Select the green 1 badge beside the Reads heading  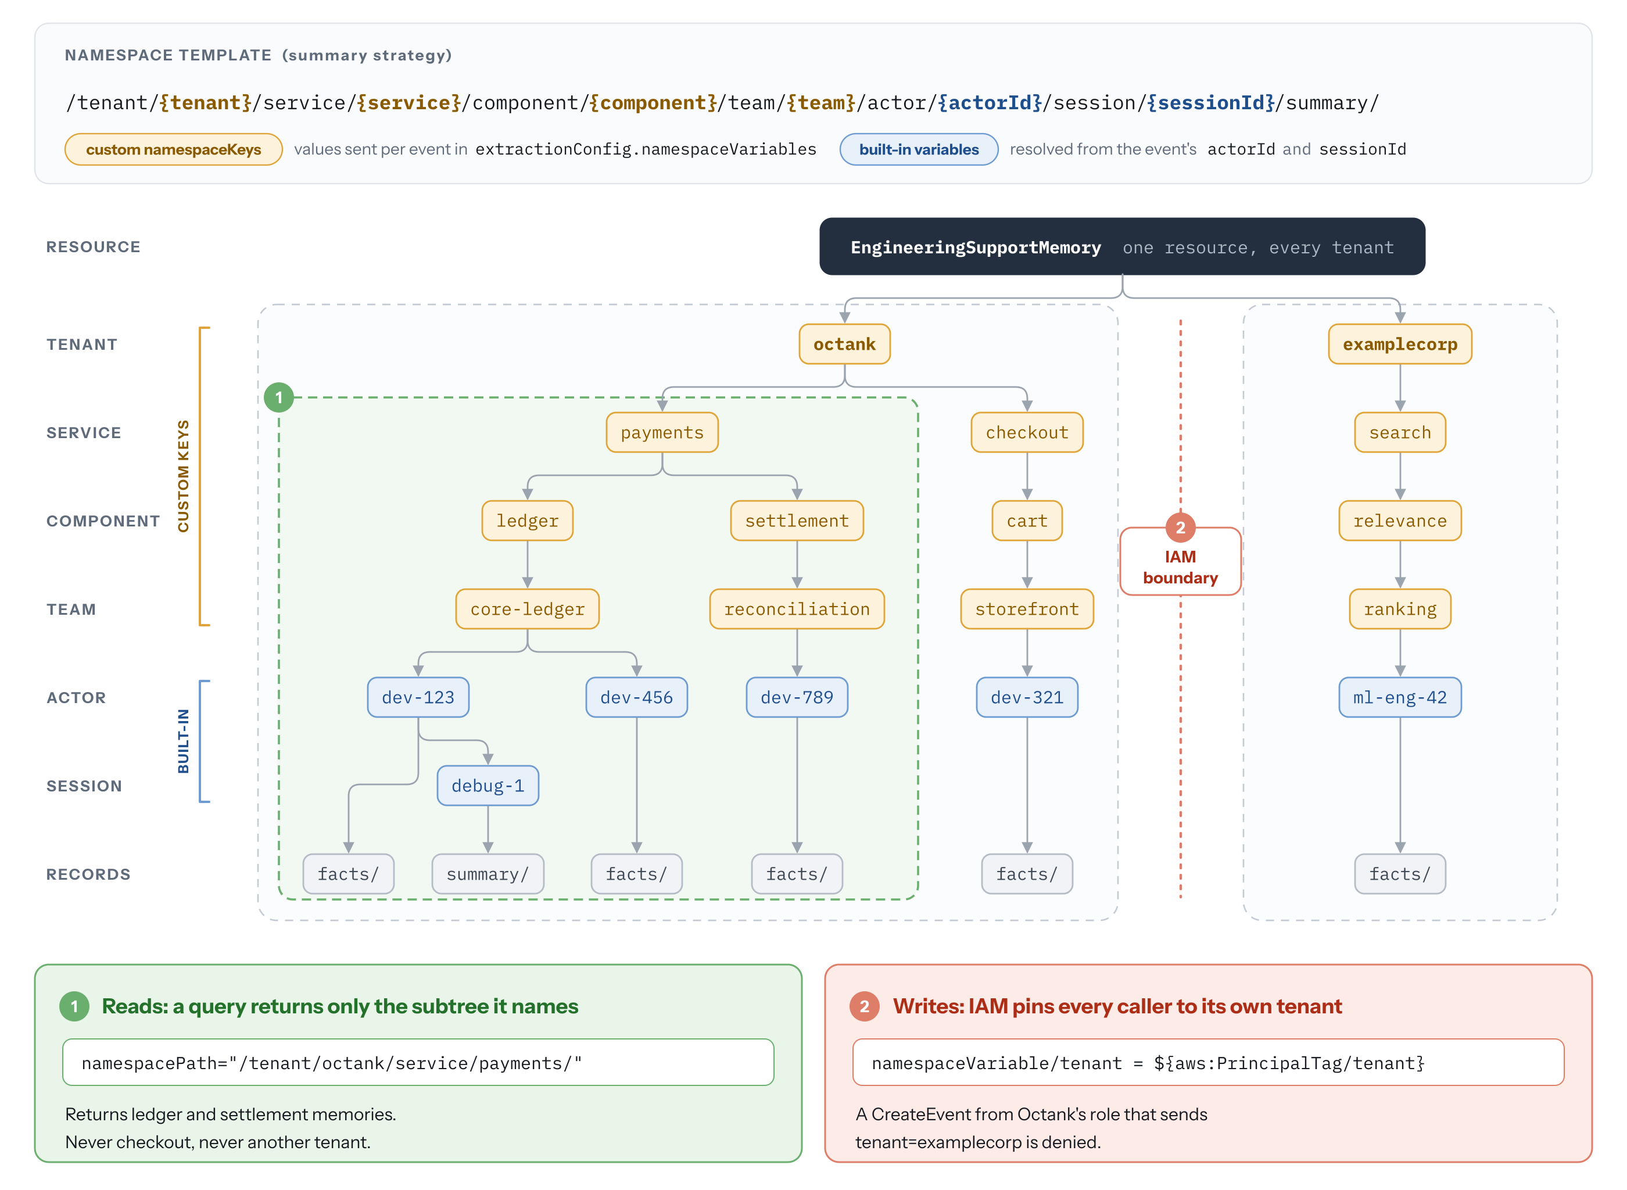[74, 1006]
